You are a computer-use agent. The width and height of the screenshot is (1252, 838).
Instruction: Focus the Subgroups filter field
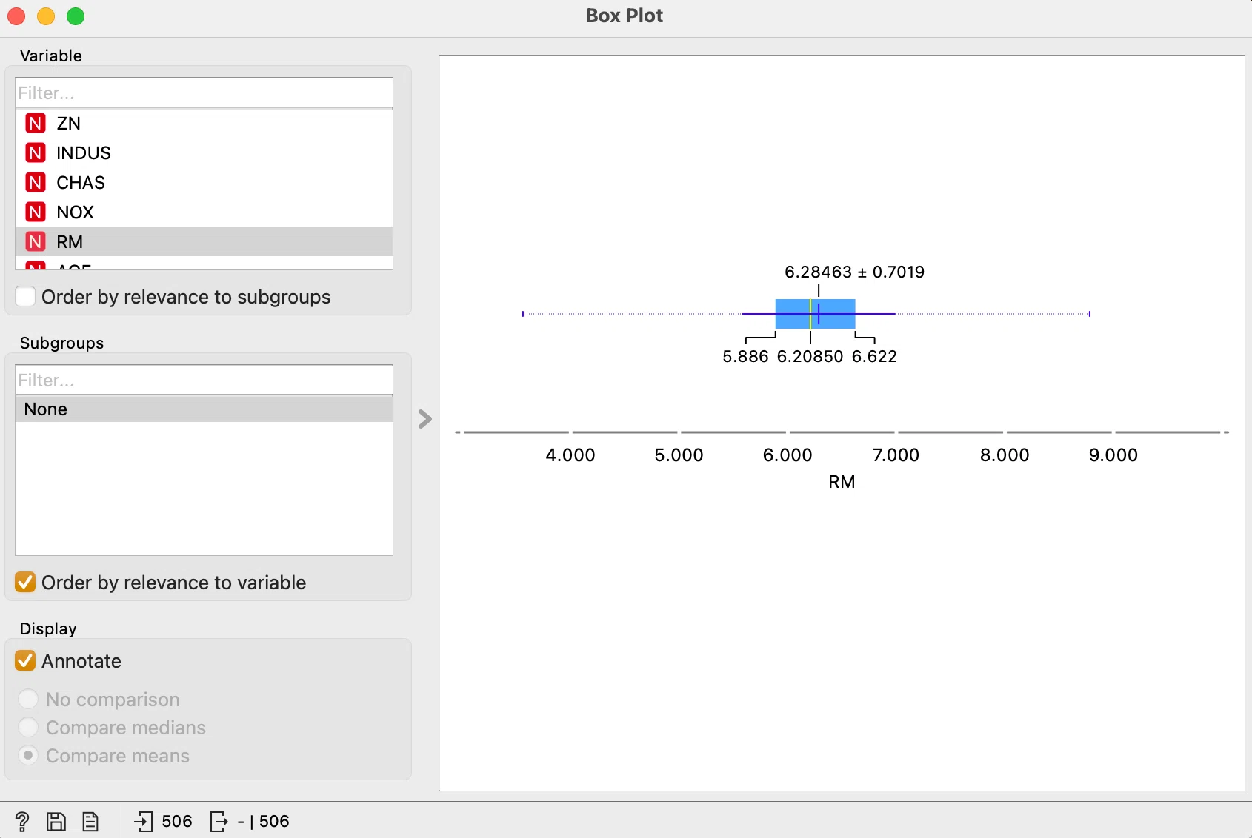(204, 380)
